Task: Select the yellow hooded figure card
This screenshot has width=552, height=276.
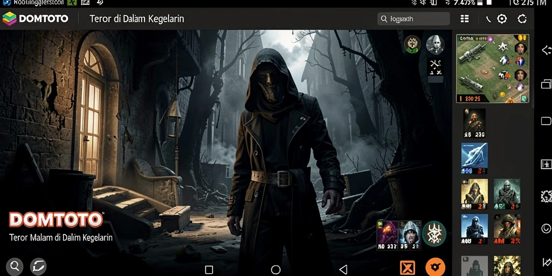Action: tap(474, 194)
